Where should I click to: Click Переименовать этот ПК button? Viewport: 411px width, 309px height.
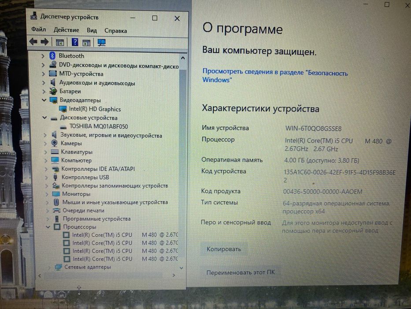(241, 272)
